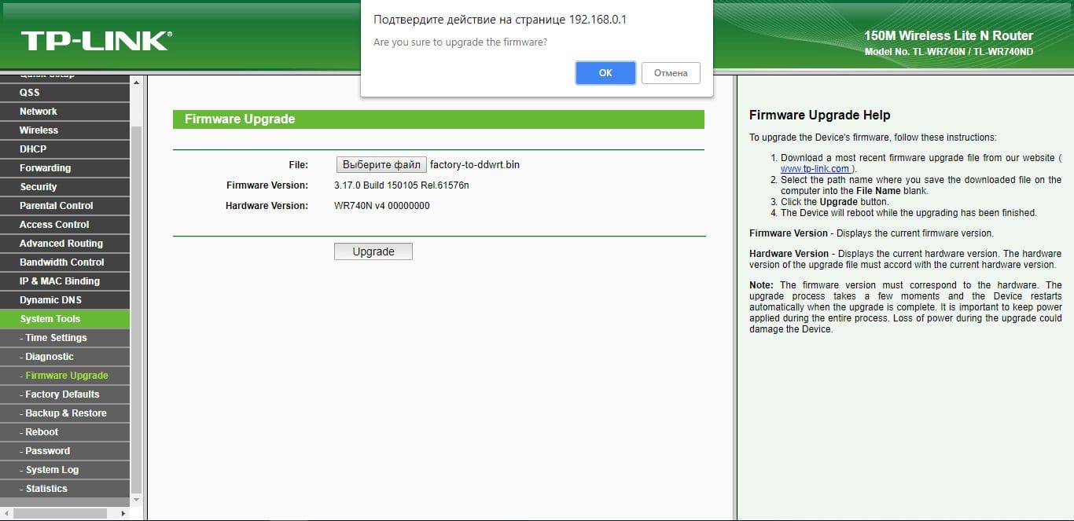This screenshot has width=1074, height=521.
Task: Click the 'File:' field label
Action: coord(299,165)
